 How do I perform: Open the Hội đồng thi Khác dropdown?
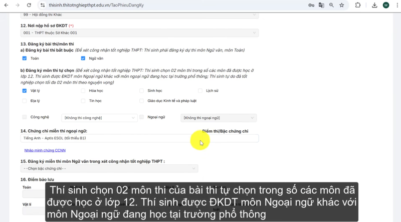tap(139, 15)
